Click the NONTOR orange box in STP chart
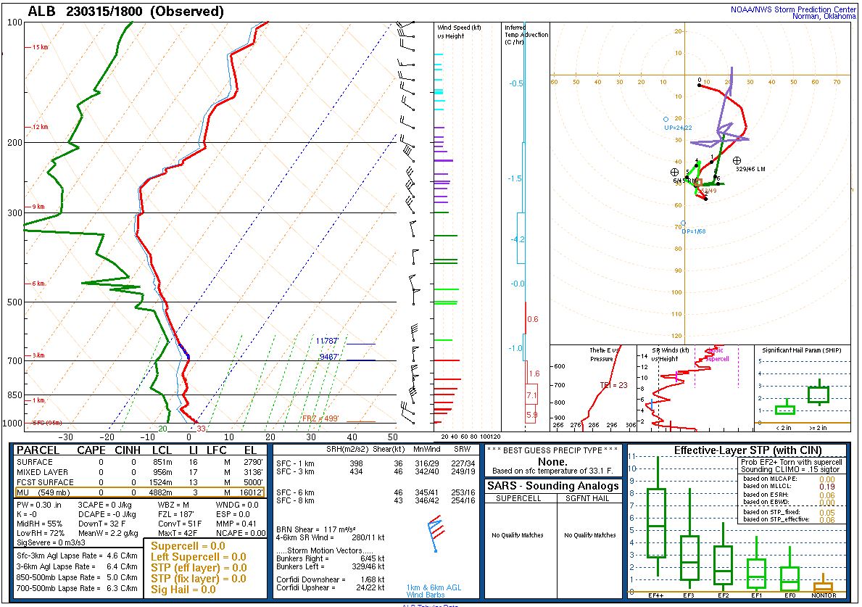The width and height of the screenshot is (862, 607). [823, 586]
